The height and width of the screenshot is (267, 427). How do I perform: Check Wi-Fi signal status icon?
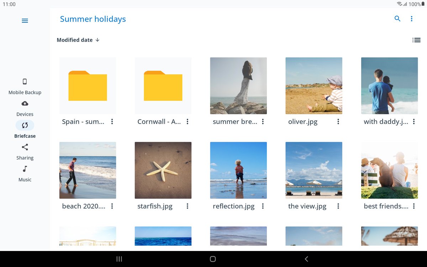(x=400, y=4)
